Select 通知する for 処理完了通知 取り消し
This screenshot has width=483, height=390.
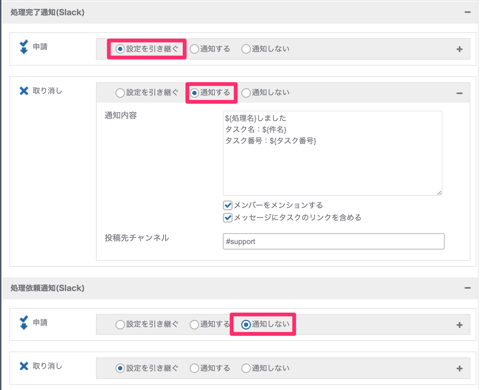[194, 93]
